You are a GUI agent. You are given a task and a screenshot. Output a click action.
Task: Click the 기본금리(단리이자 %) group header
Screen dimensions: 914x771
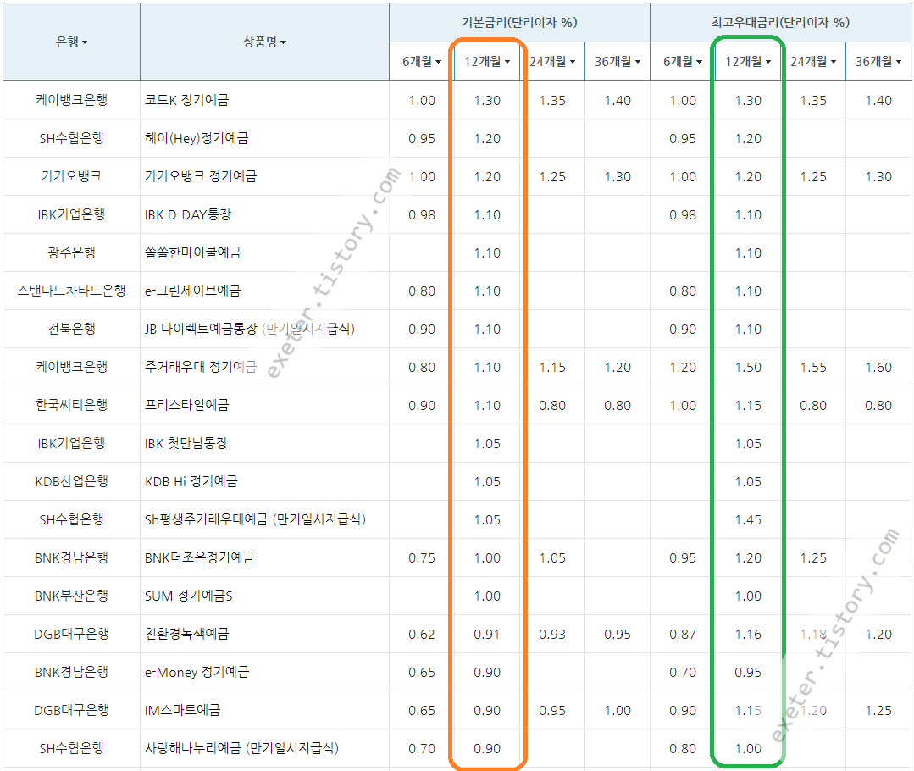[519, 22]
